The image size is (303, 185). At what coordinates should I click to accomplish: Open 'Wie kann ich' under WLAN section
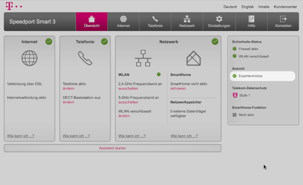(132, 136)
